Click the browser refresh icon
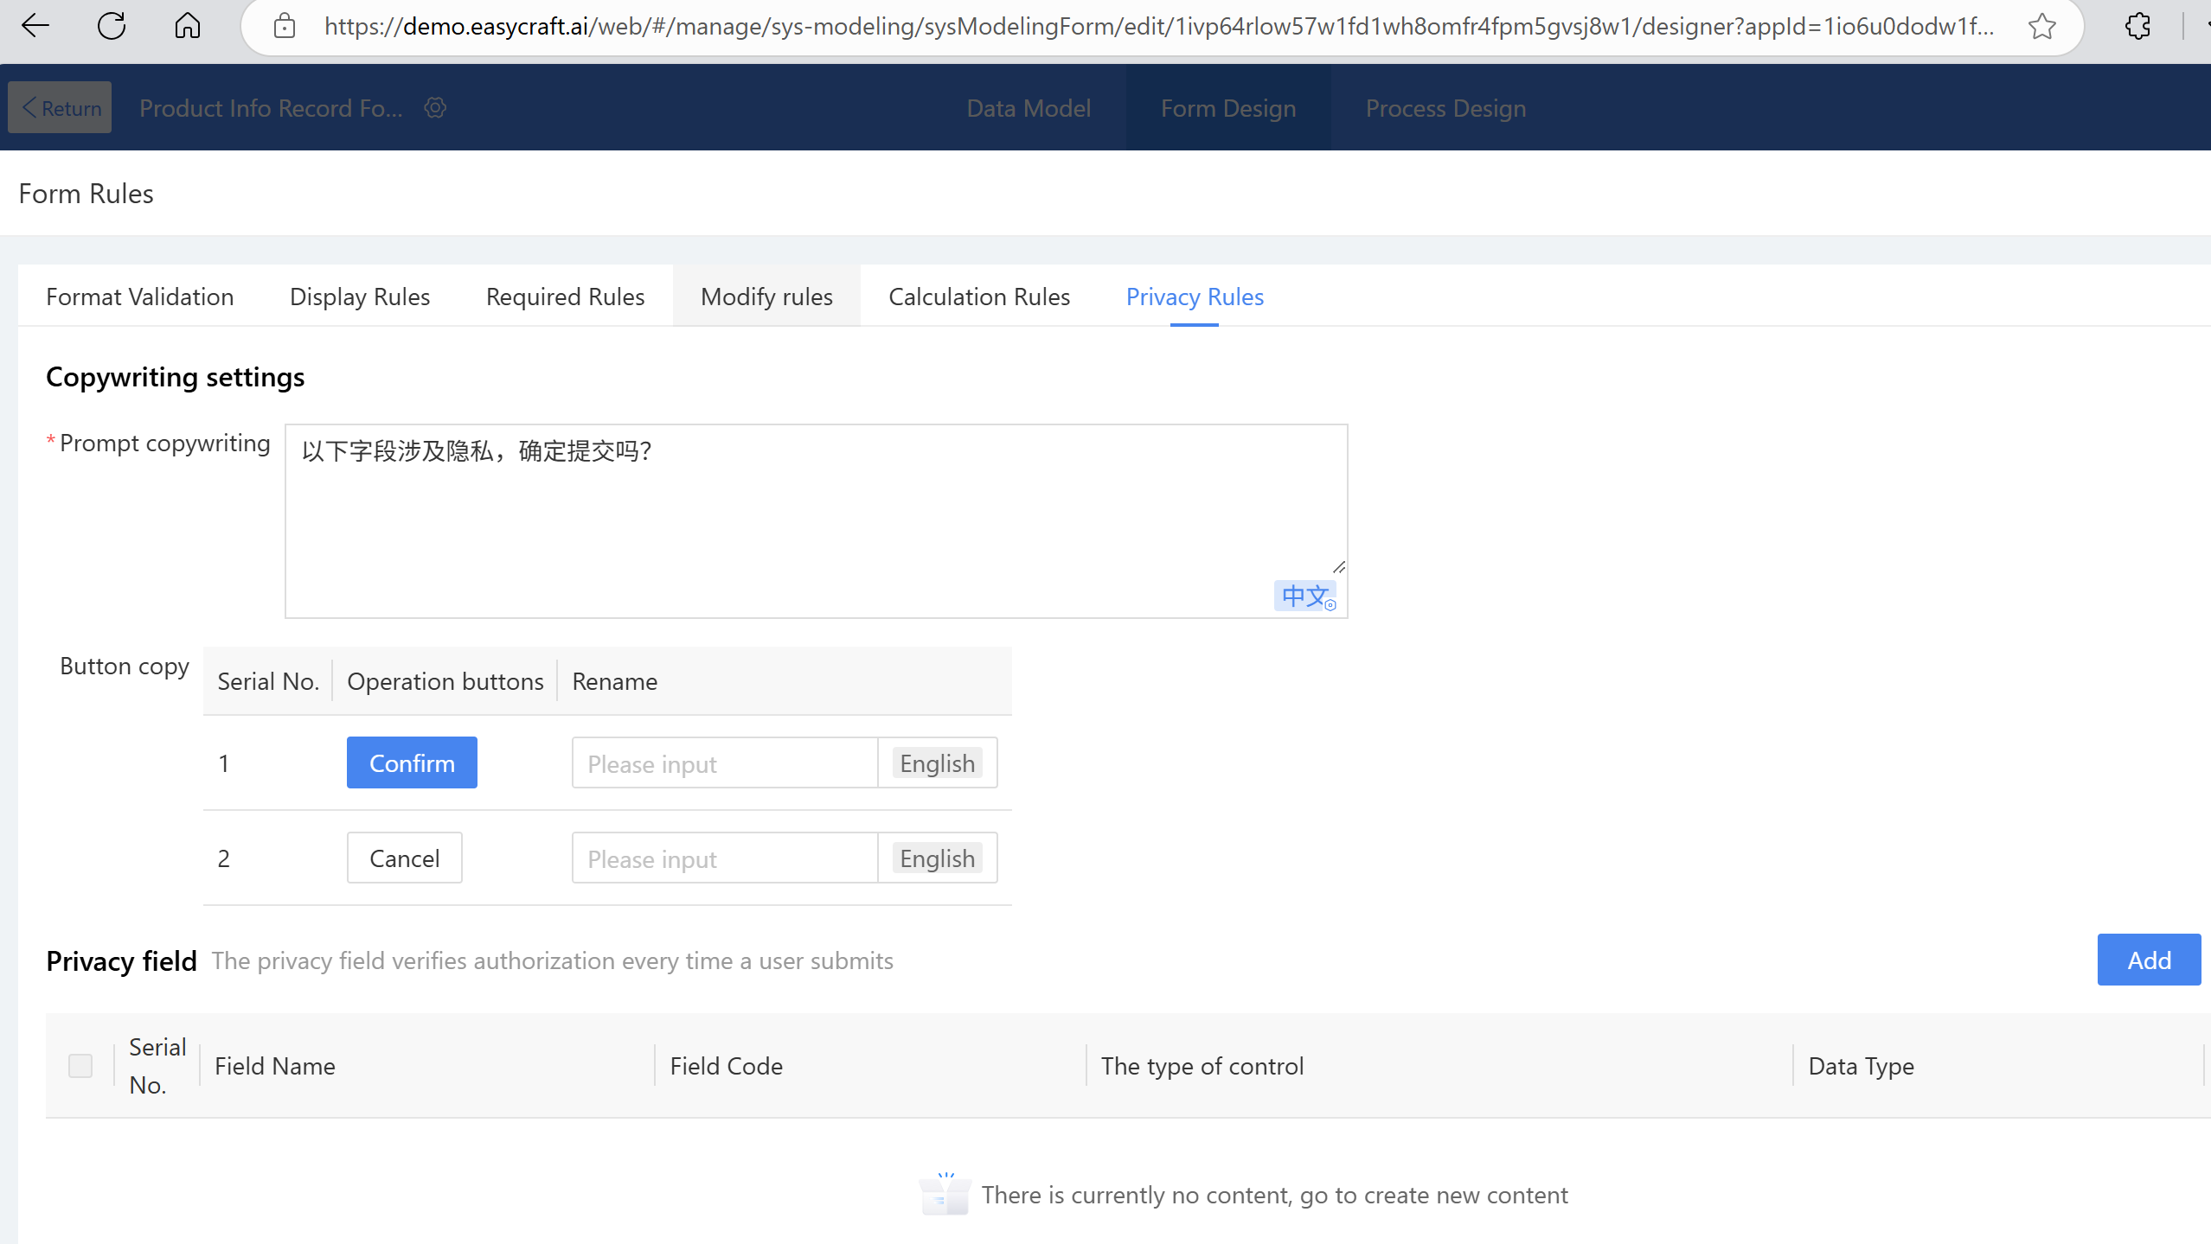Screen dimensions: 2211x1244 click(112, 26)
